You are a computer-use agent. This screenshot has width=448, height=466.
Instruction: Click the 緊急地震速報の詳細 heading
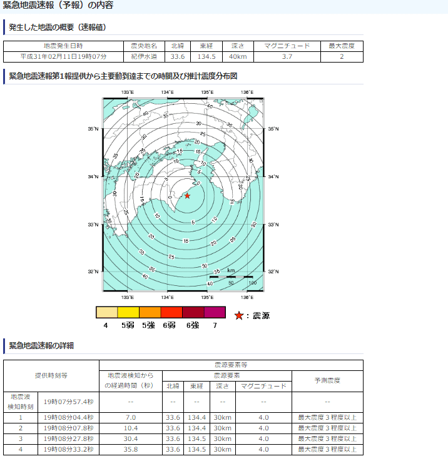tap(41, 346)
